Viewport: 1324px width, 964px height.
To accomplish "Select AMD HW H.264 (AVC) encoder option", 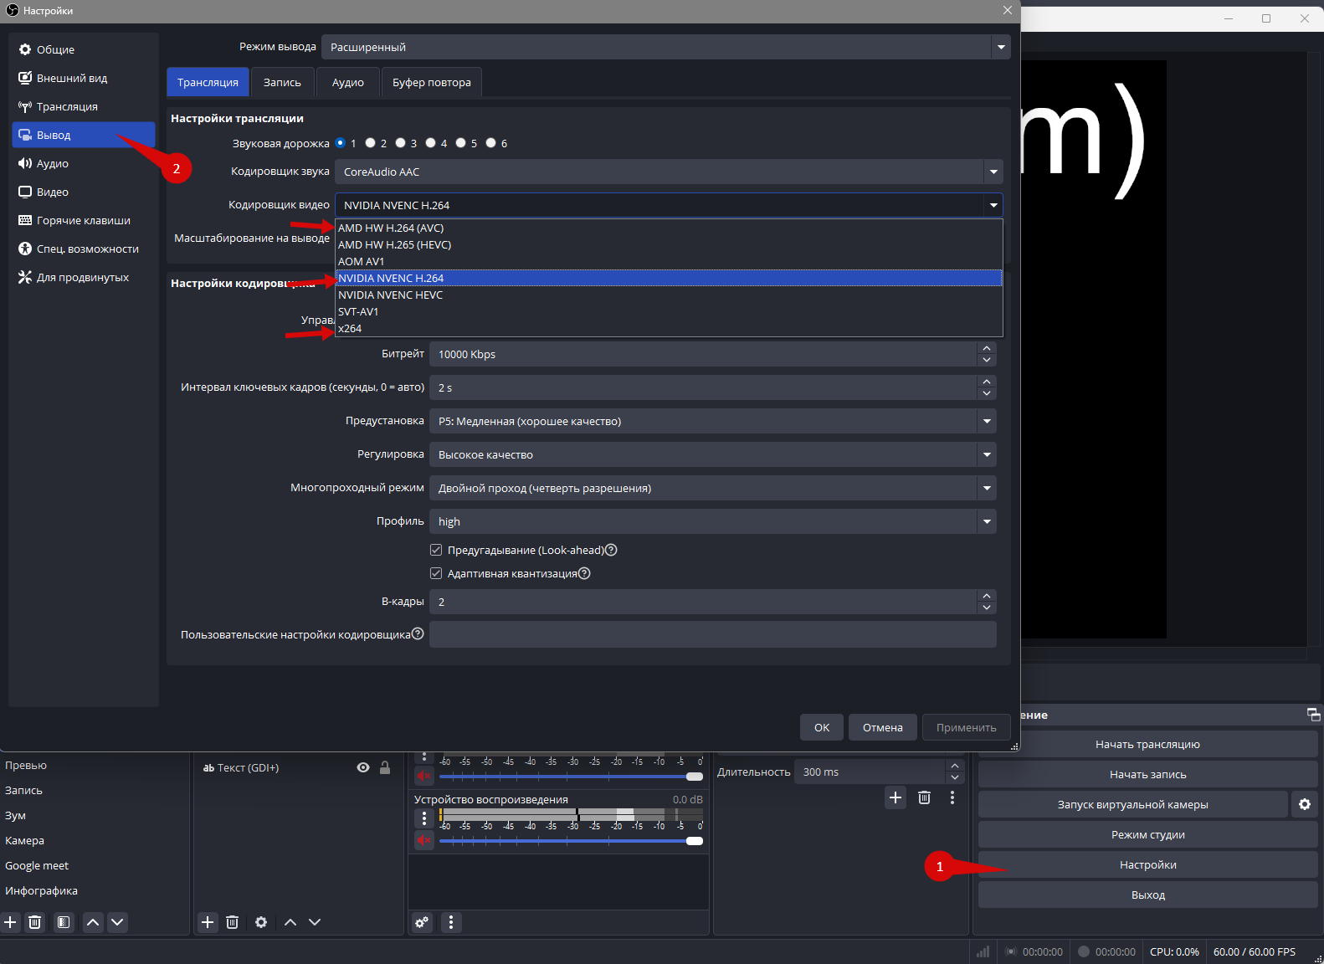I will pos(669,228).
